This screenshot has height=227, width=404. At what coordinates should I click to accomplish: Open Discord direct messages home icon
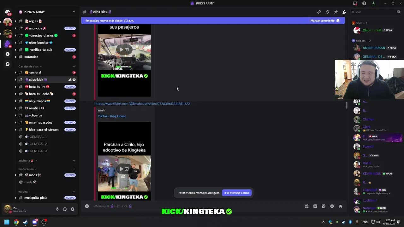8,12
